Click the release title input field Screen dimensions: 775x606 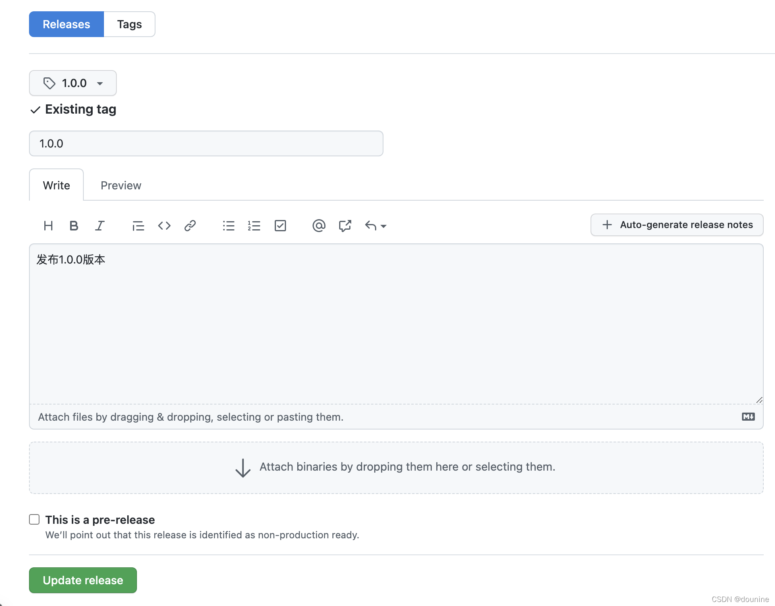(x=206, y=143)
